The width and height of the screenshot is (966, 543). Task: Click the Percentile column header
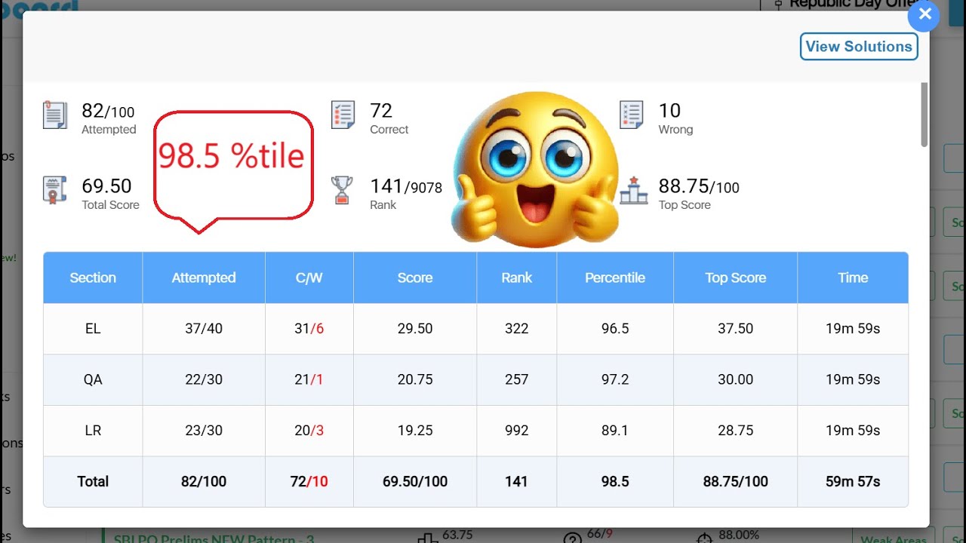[x=615, y=278]
